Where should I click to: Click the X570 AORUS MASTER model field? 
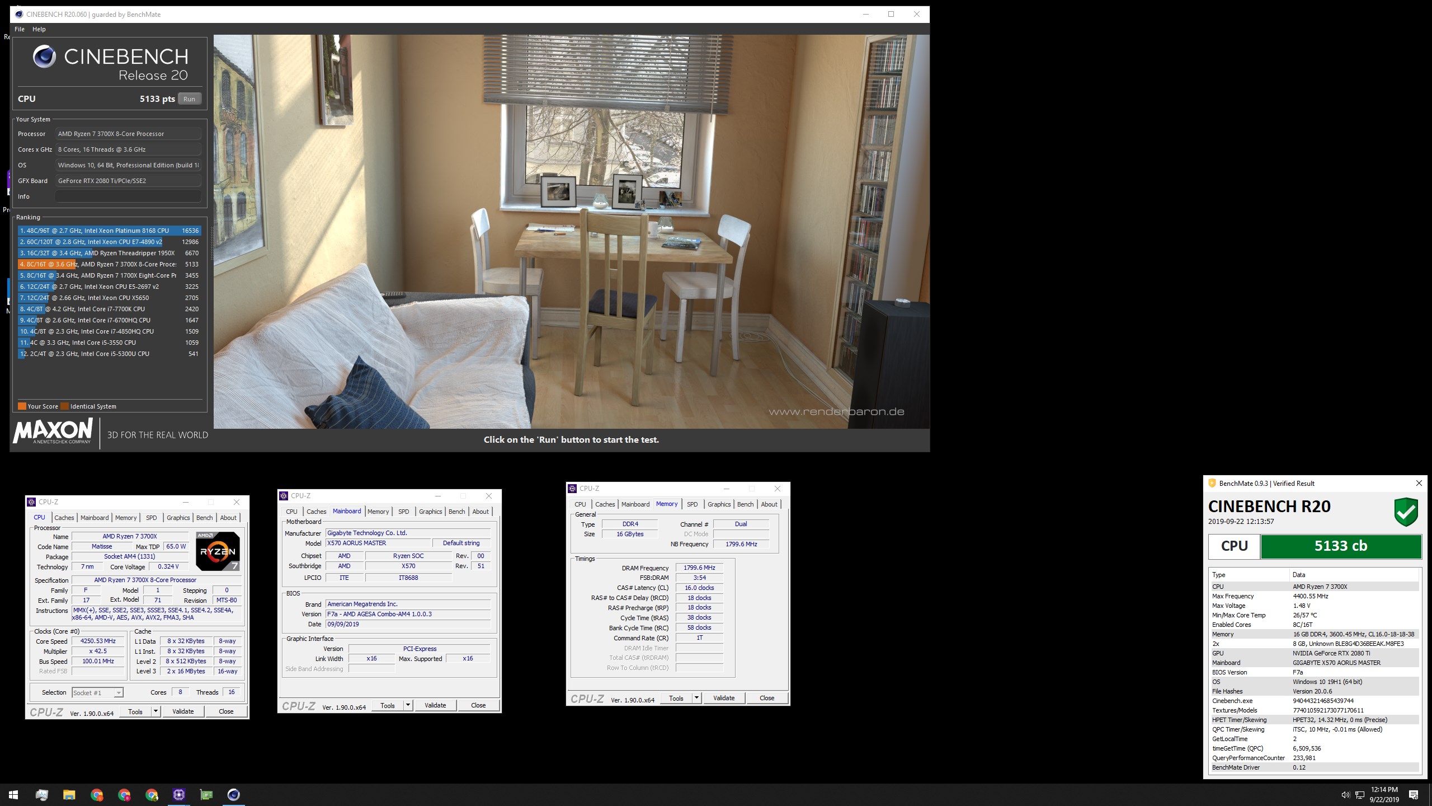coord(378,543)
